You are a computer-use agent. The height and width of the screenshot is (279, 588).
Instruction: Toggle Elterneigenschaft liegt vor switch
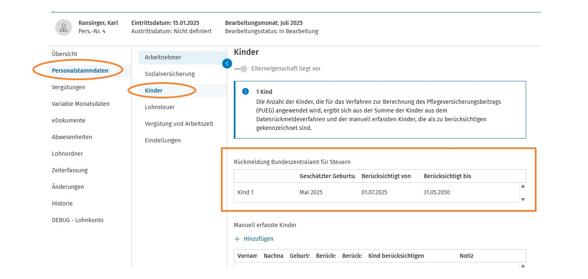click(240, 69)
